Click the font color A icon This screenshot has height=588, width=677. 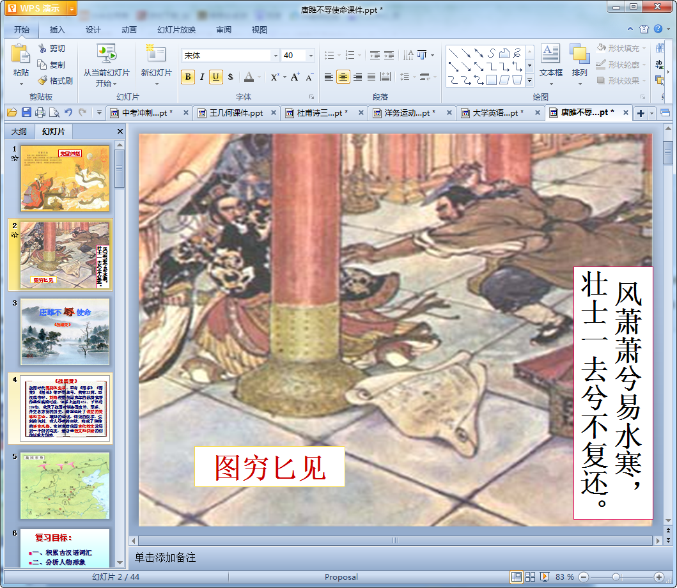tap(249, 77)
